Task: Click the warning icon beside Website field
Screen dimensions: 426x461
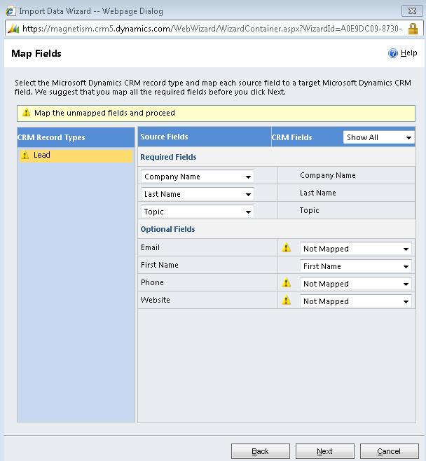Action: [x=286, y=301]
